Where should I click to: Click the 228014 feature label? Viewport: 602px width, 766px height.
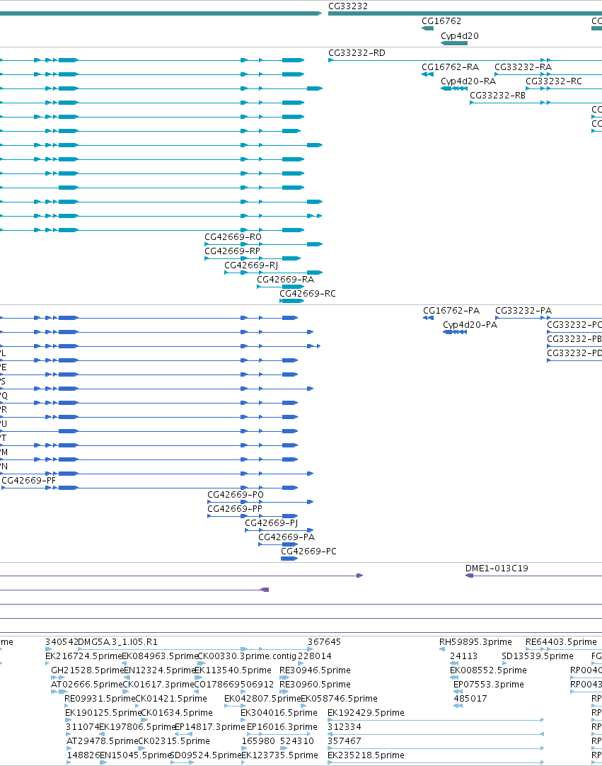coord(314,656)
